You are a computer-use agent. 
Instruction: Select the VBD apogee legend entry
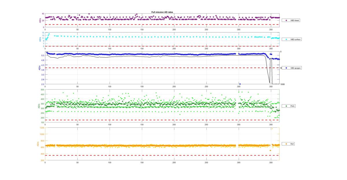291,67
